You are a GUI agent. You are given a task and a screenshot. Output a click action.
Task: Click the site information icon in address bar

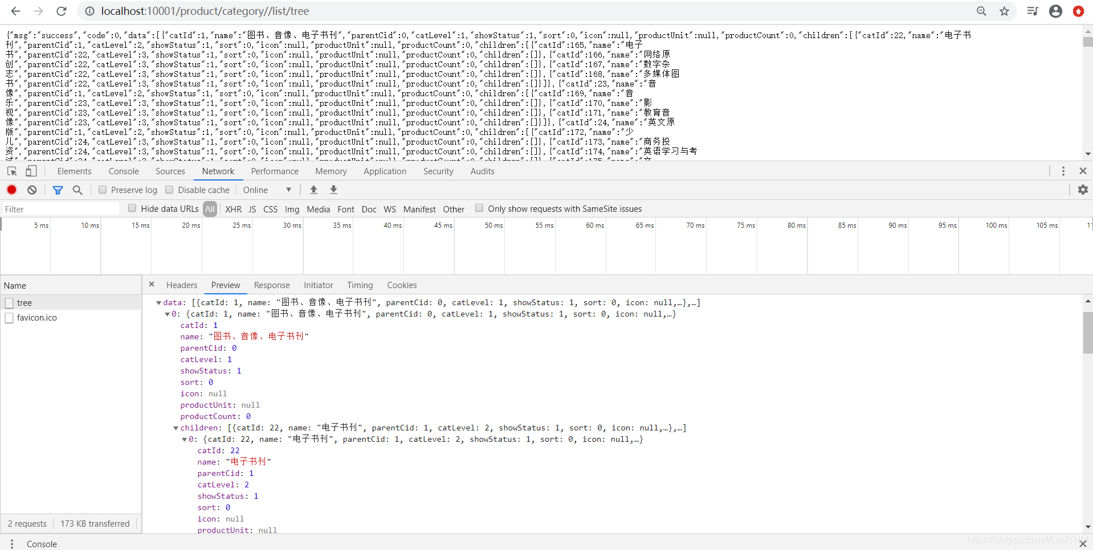89,11
